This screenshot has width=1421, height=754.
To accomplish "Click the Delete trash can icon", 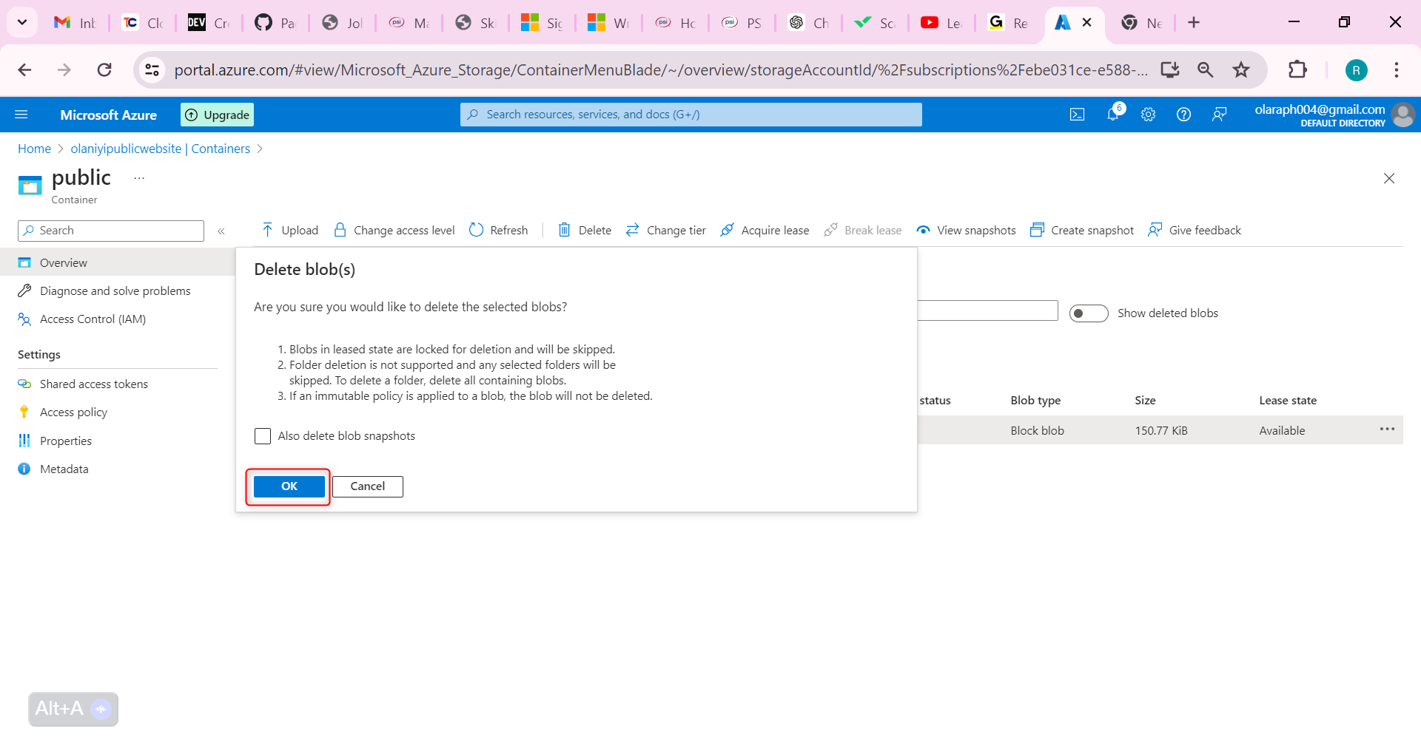I will (564, 230).
